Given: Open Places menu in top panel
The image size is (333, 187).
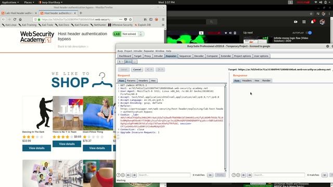Looking at the screenshot, I should tap(29, 2).
